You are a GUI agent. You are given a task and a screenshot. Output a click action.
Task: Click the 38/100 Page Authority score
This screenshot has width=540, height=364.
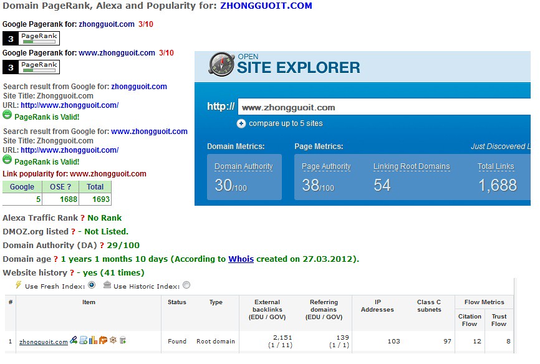[318, 185]
